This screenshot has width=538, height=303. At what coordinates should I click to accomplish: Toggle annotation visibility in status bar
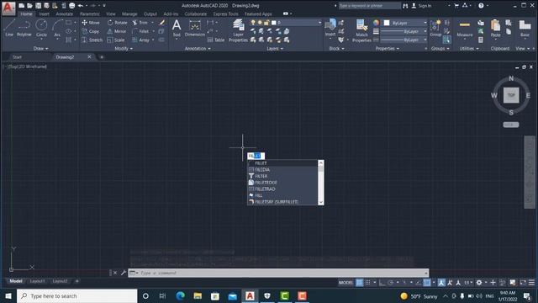[x=441, y=283]
